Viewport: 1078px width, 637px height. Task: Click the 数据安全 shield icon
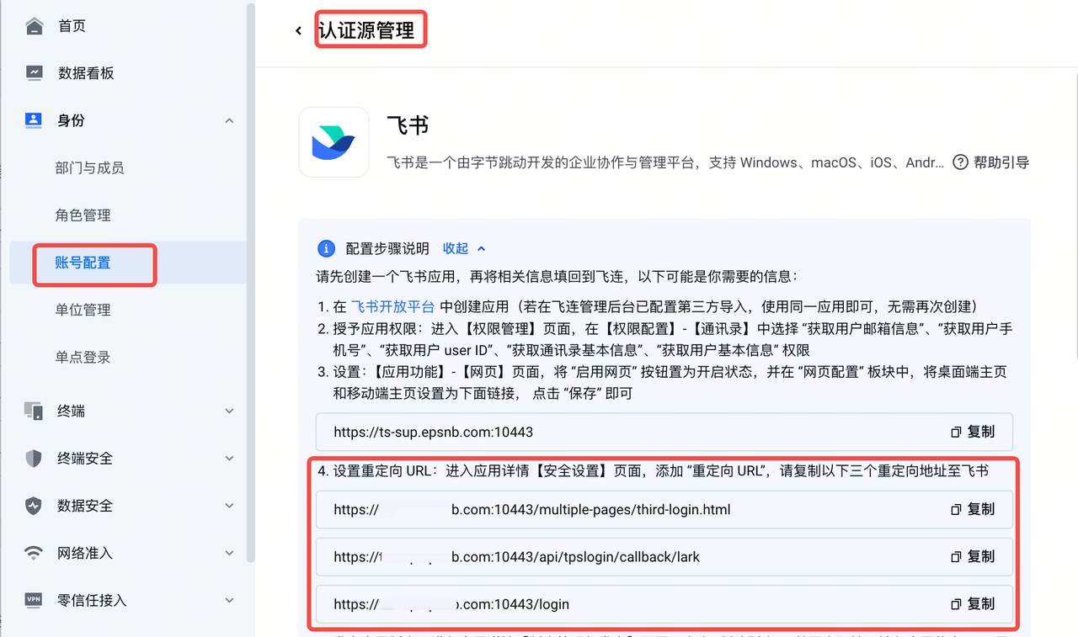[34, 506]
